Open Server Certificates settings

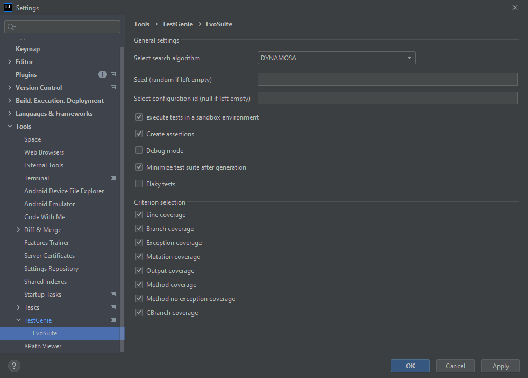coord(49,256)
